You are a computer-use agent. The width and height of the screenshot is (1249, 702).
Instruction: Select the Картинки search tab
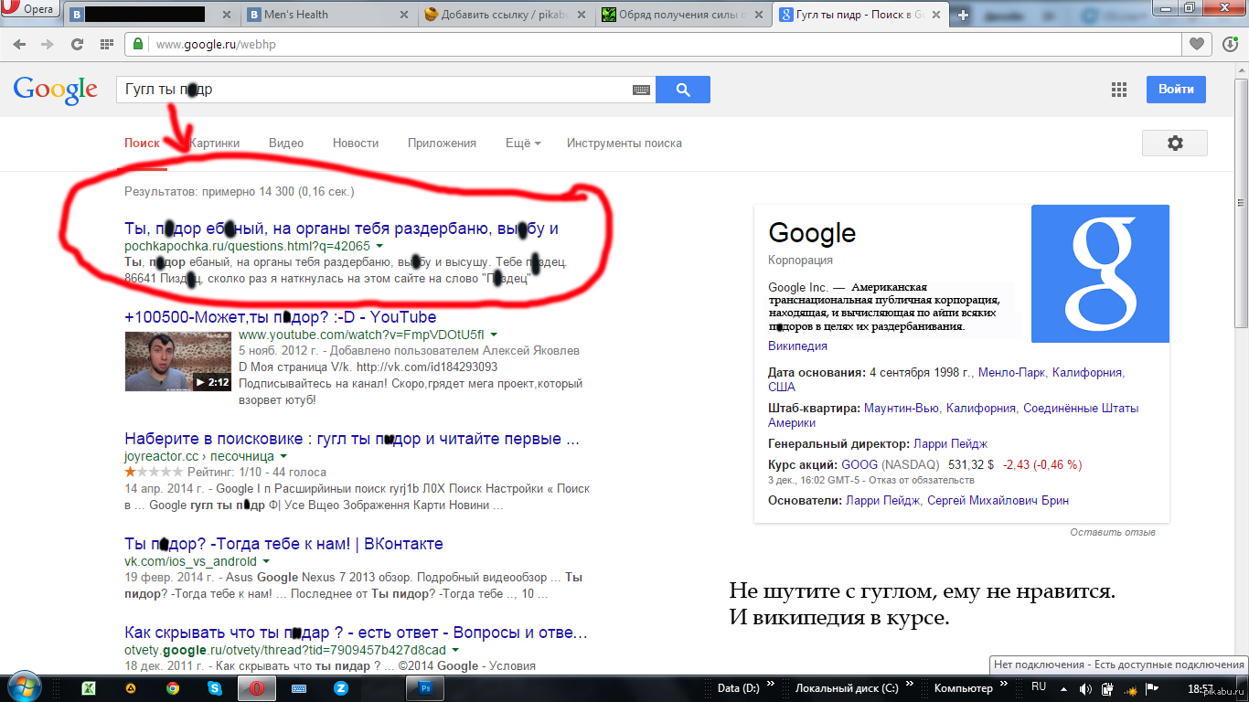pyautogui.click(x=215, y=144)
